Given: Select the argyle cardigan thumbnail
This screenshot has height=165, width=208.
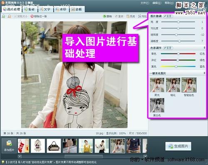Looking at the screenshot, I should [38, 146].
